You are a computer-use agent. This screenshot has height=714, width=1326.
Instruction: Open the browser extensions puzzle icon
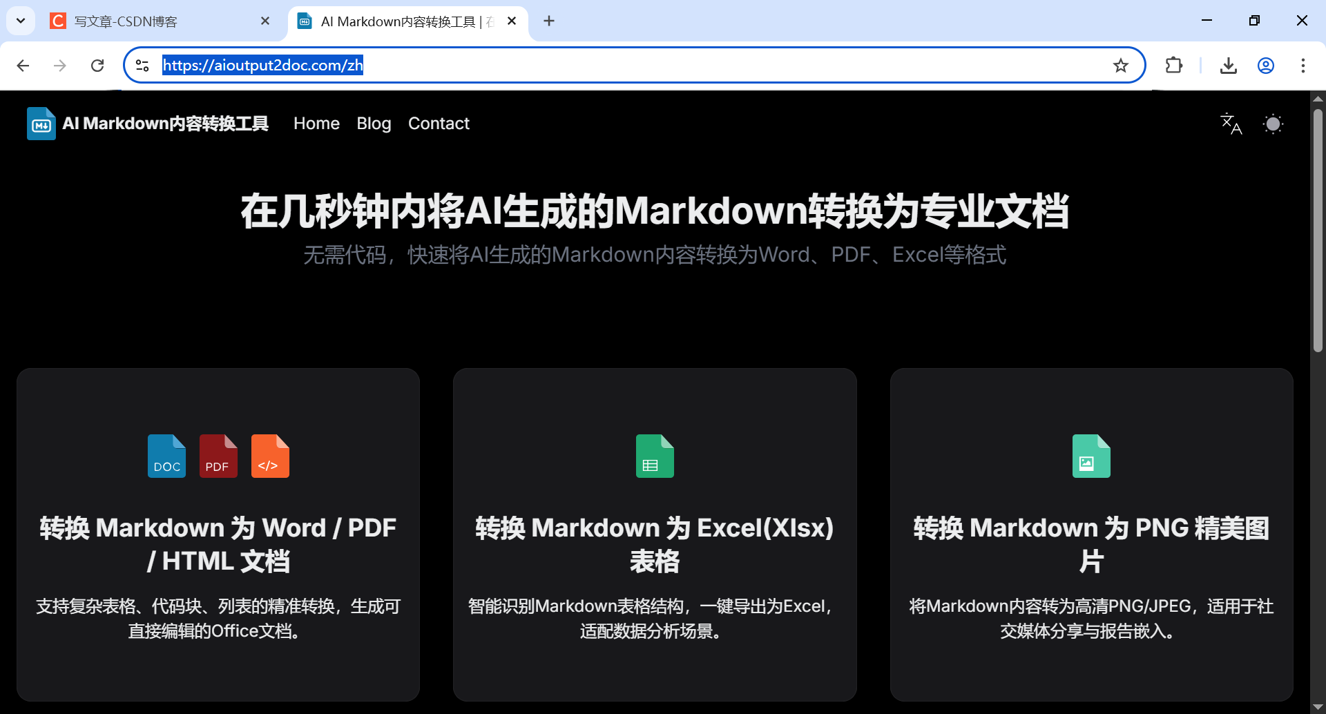point(1173,66)
